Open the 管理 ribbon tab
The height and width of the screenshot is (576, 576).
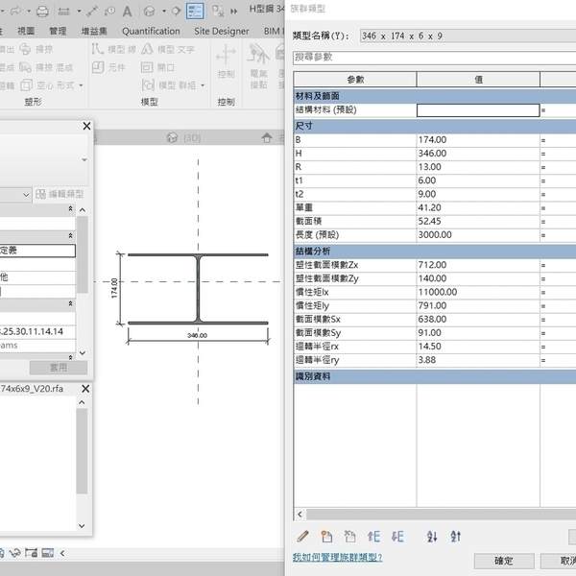(x=58, y=31)
